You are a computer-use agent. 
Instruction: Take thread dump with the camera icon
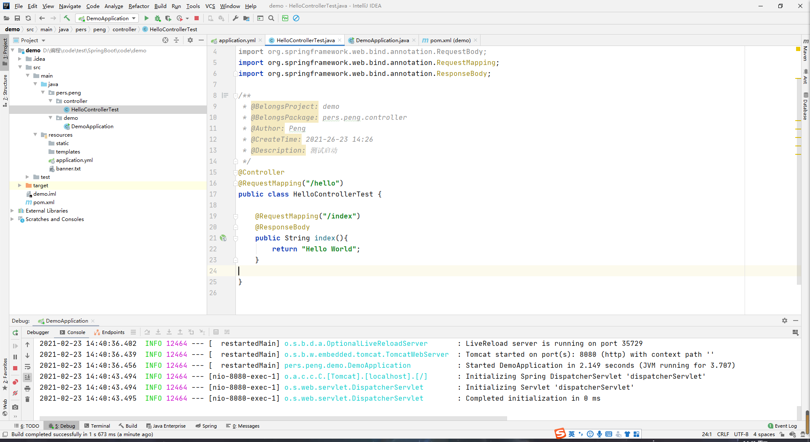pyautogui.click(x=15, y=407)
